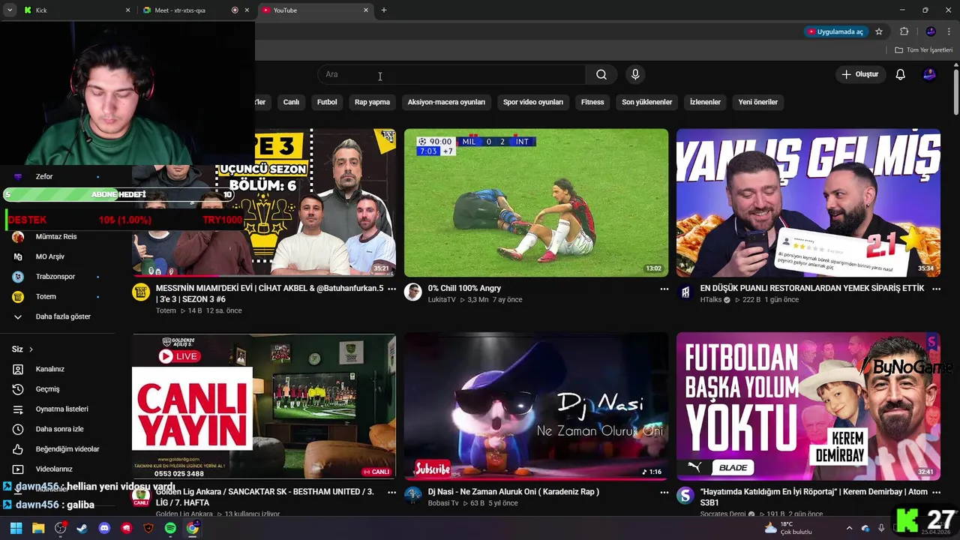Show hidden system tray icons chevron
The height and width of the screenshot is (540, 960).
[x=849, y=528]
